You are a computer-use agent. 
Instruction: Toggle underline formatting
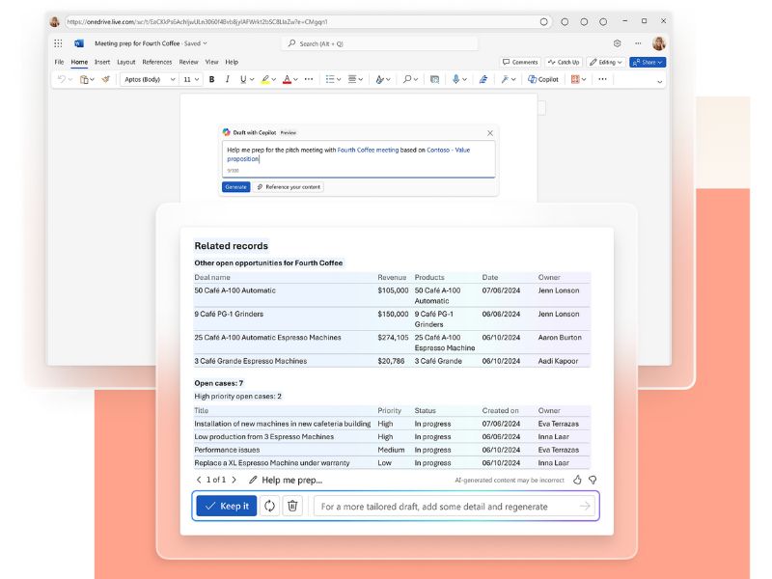(241, 79)
